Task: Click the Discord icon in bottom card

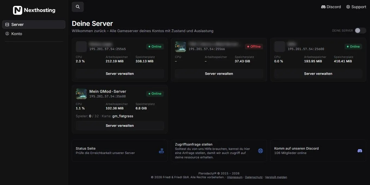Action: (360, 151)
